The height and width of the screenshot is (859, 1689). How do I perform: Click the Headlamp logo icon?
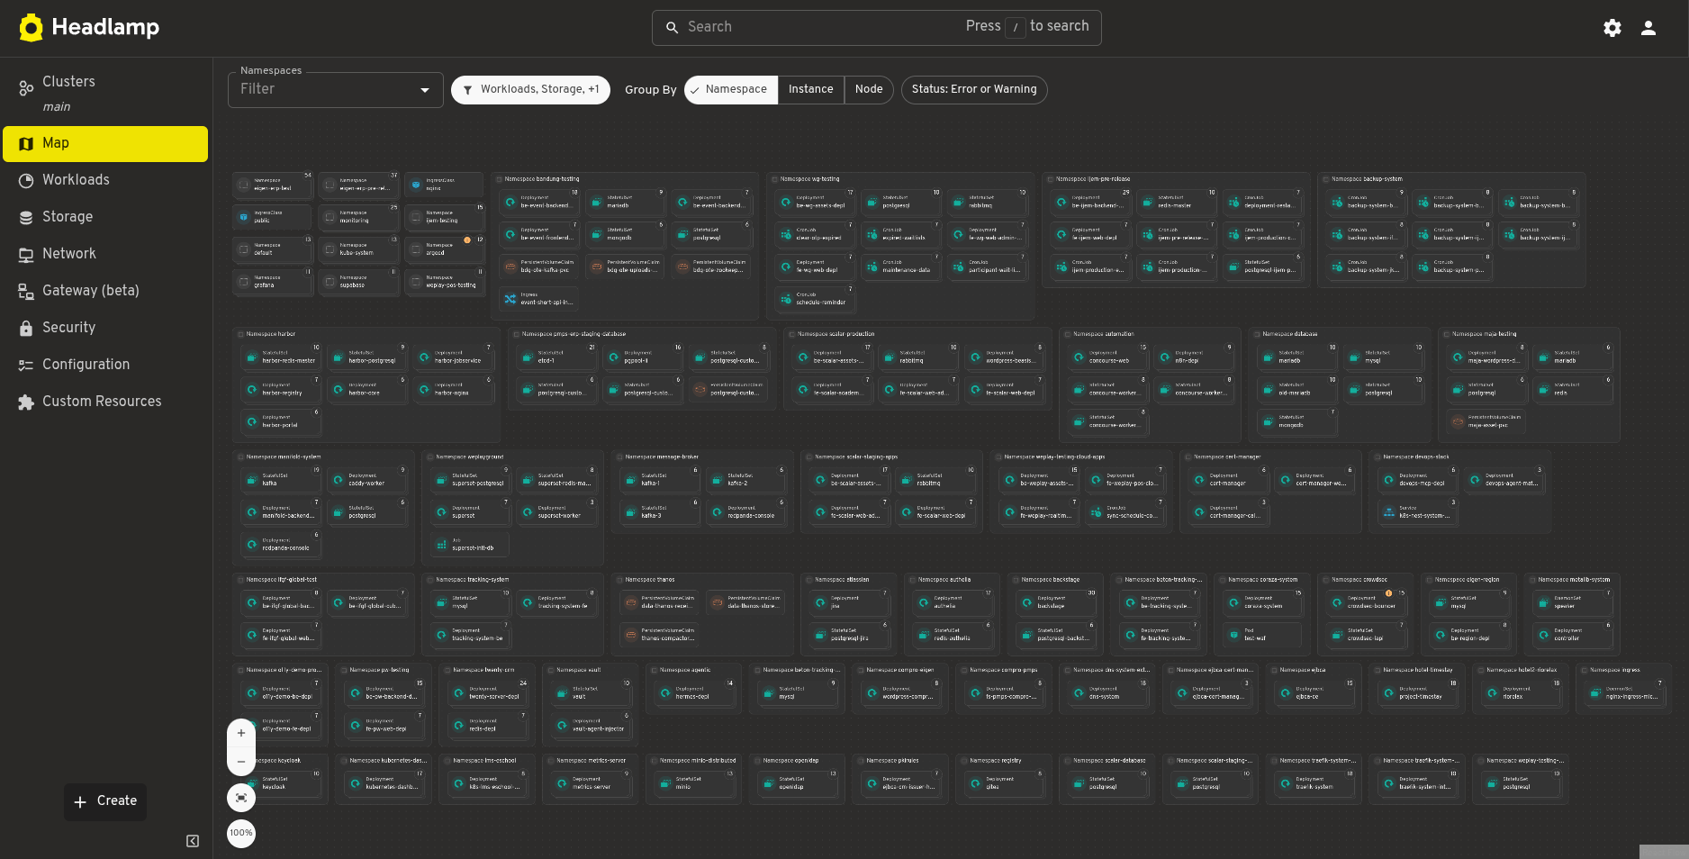point(32,28)
